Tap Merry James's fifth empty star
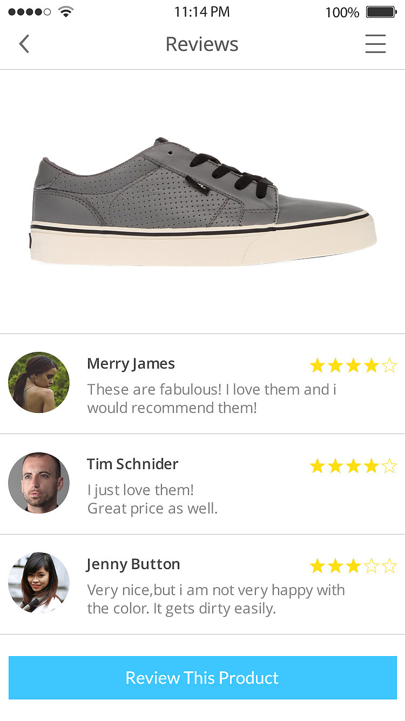The height and width of the screenshot is (721, 405). click(x=389, y=366)
